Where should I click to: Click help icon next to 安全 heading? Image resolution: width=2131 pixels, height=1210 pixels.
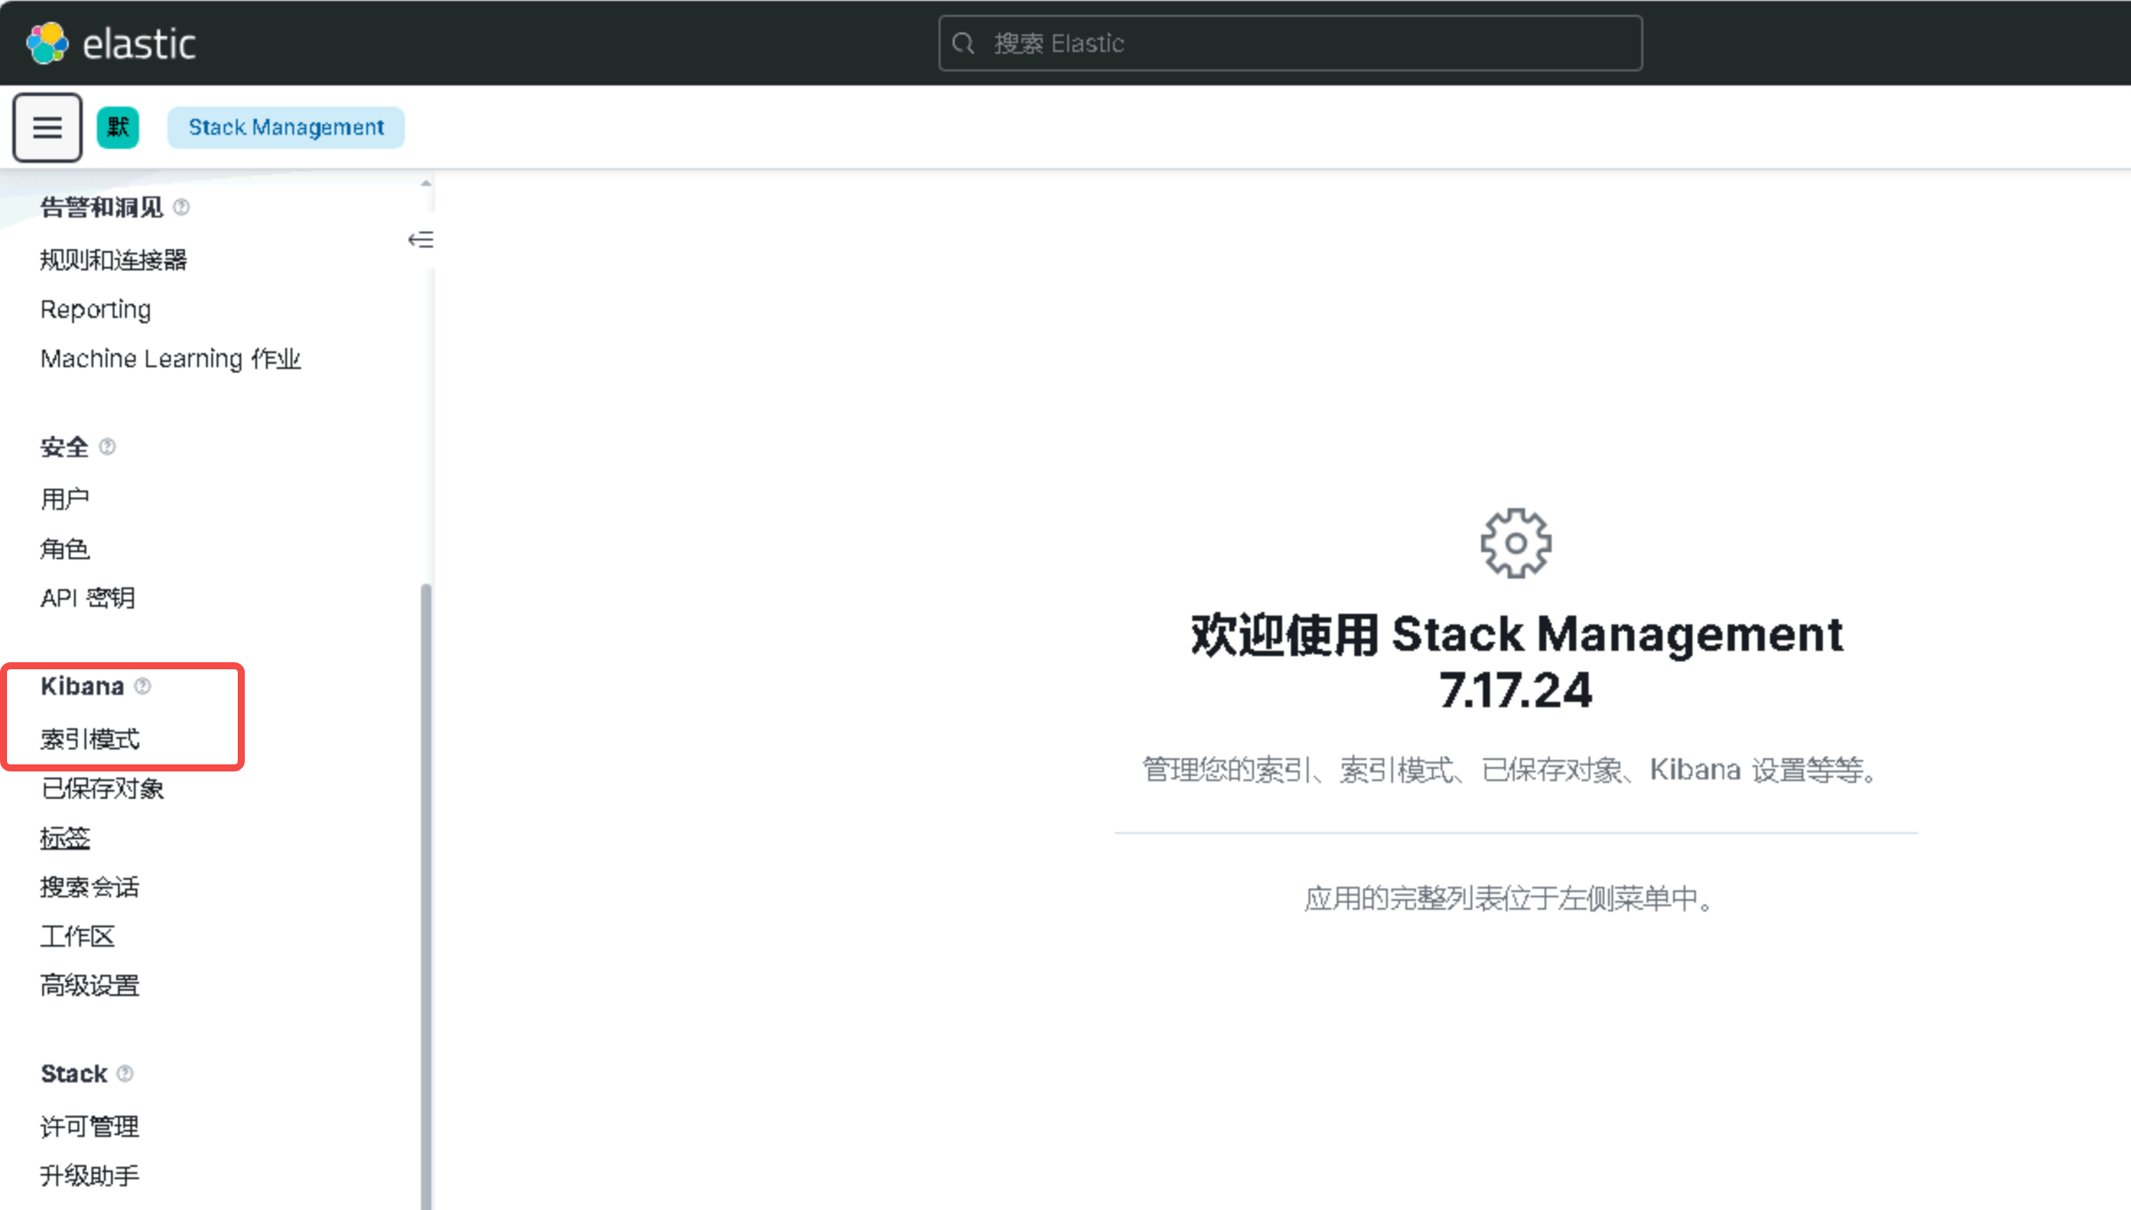[x=107, y=446]
